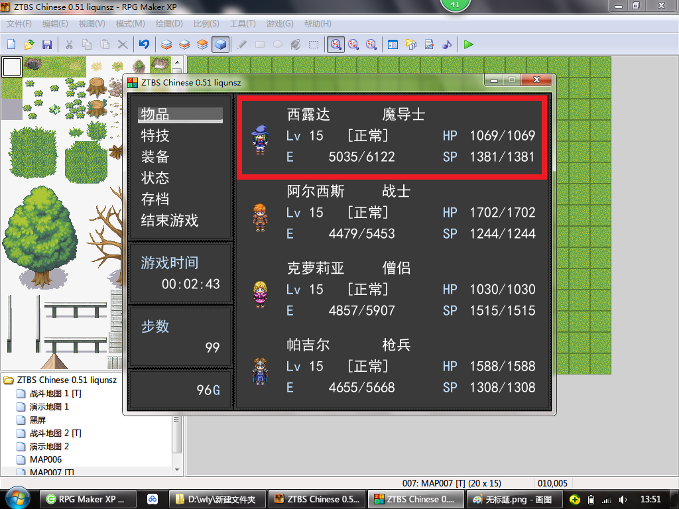
Task: Select 物品 in the game menu
Action: 180,115
